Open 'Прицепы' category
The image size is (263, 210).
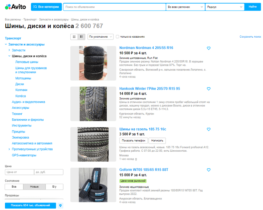[18, 131]
